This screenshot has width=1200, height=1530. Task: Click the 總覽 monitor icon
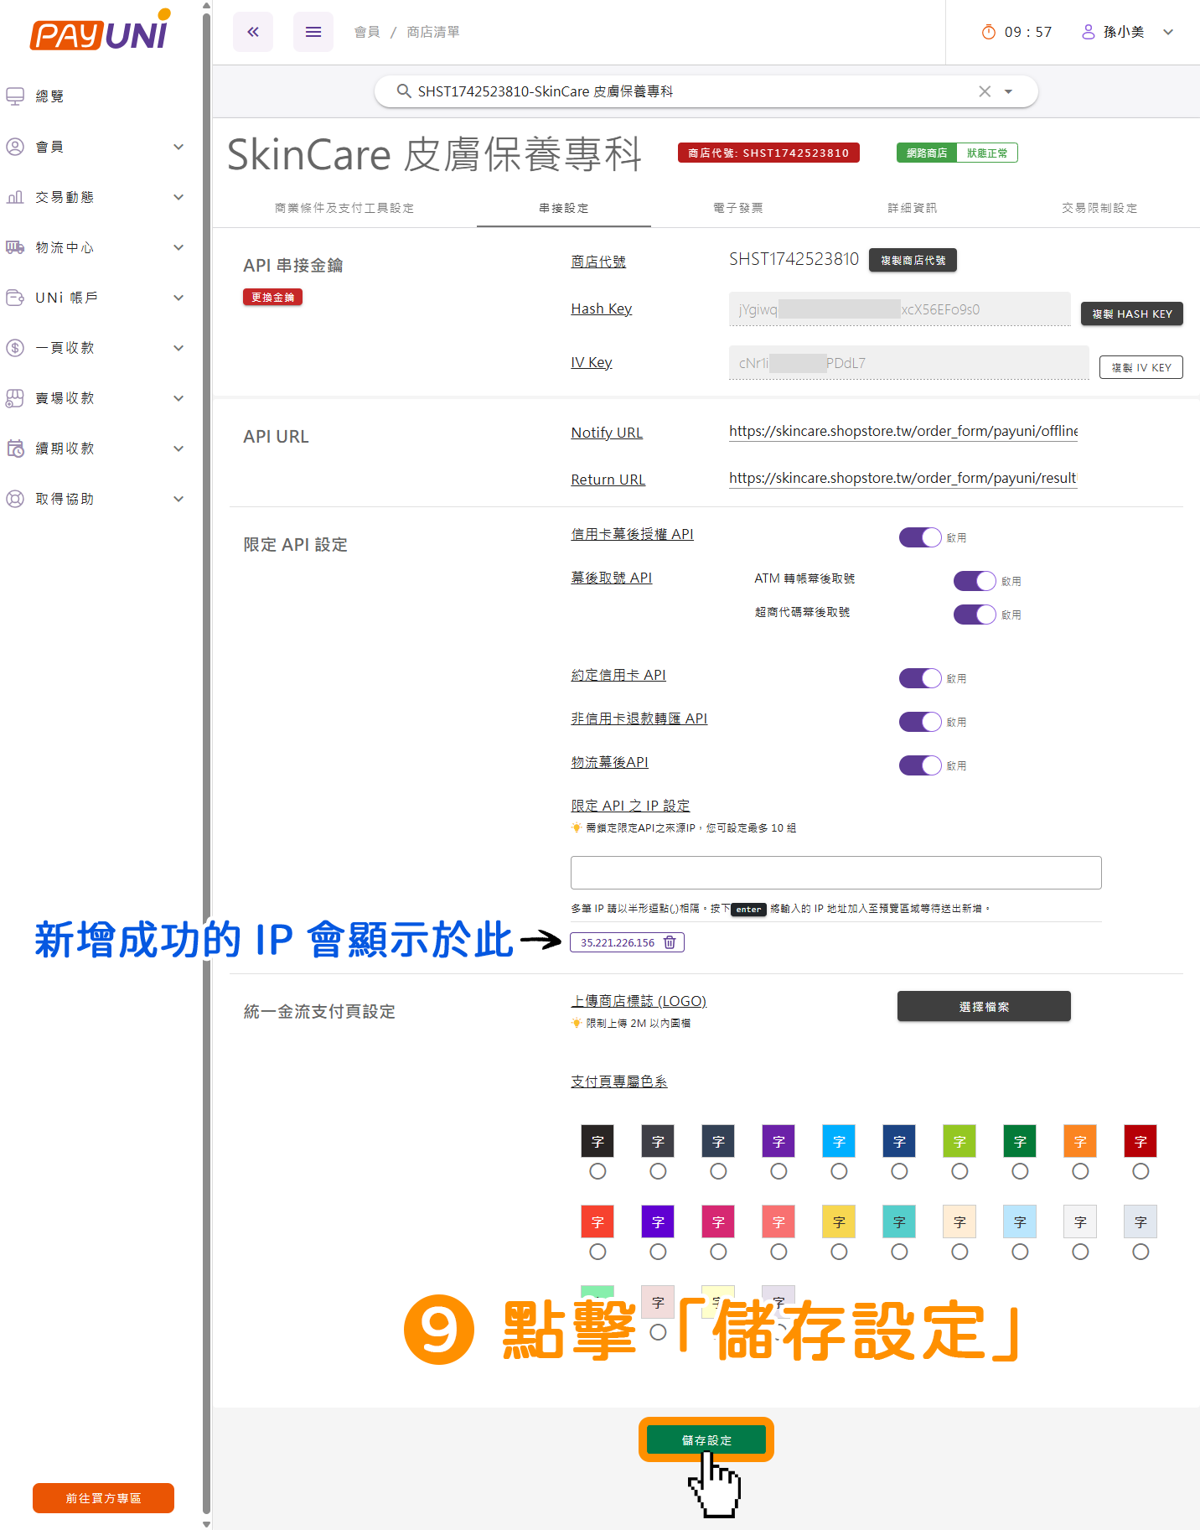15,96
